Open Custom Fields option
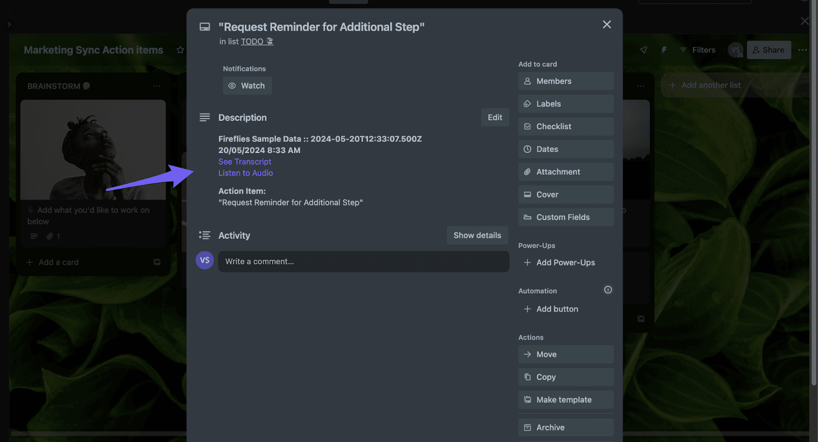 [x=566, y=217]
